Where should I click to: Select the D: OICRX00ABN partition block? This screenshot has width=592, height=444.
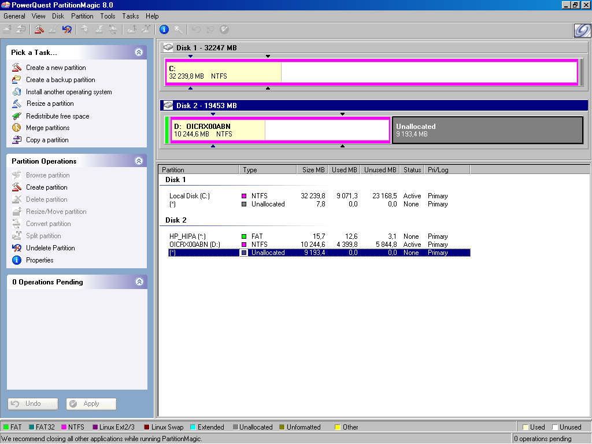[280, 130]
